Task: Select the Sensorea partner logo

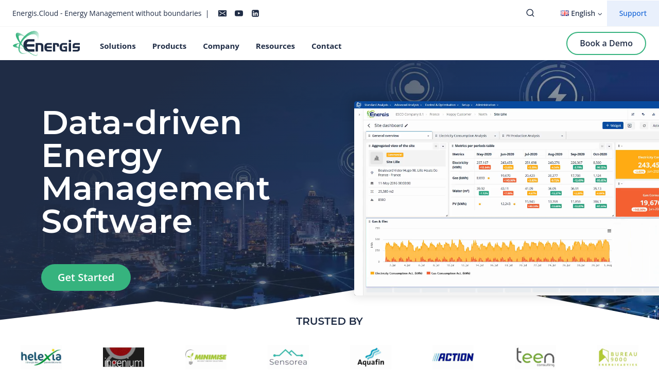Action: 288,357
